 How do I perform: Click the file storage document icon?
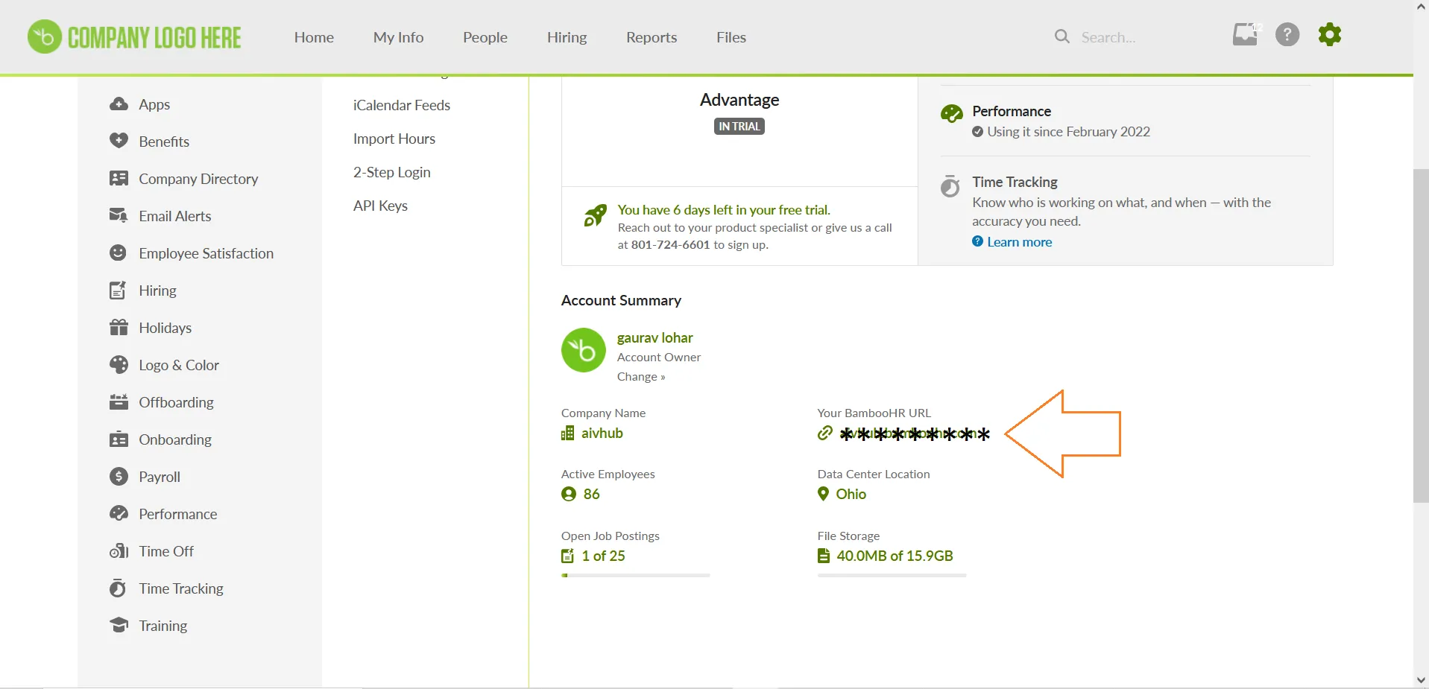tap(824, 556)
